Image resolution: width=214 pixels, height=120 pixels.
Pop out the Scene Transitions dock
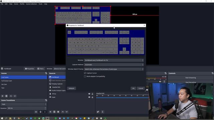(x=46, y=100)
